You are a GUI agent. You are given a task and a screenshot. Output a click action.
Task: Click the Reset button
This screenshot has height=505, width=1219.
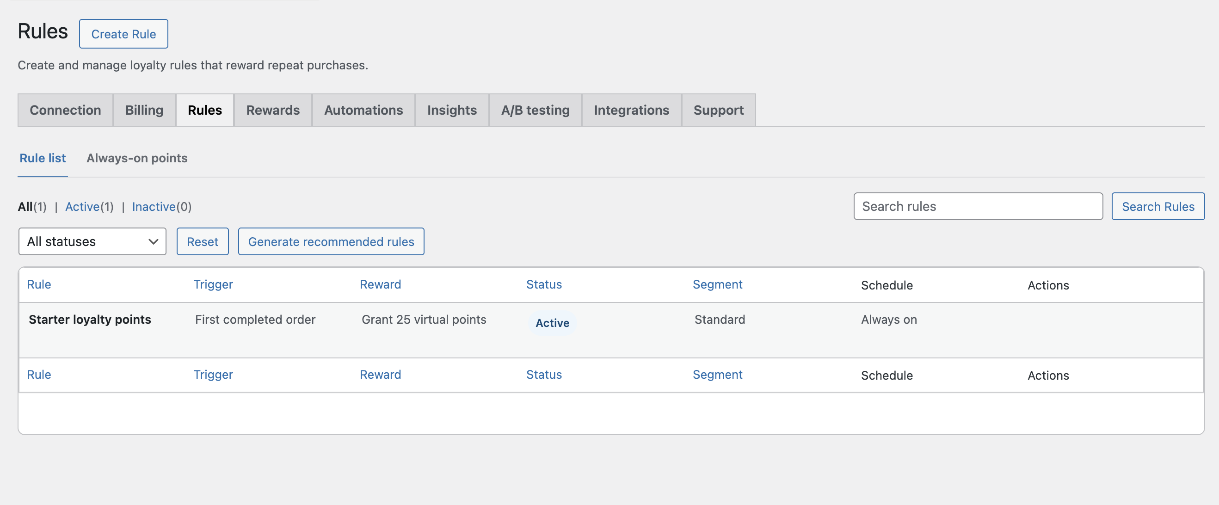coord(203,241)
